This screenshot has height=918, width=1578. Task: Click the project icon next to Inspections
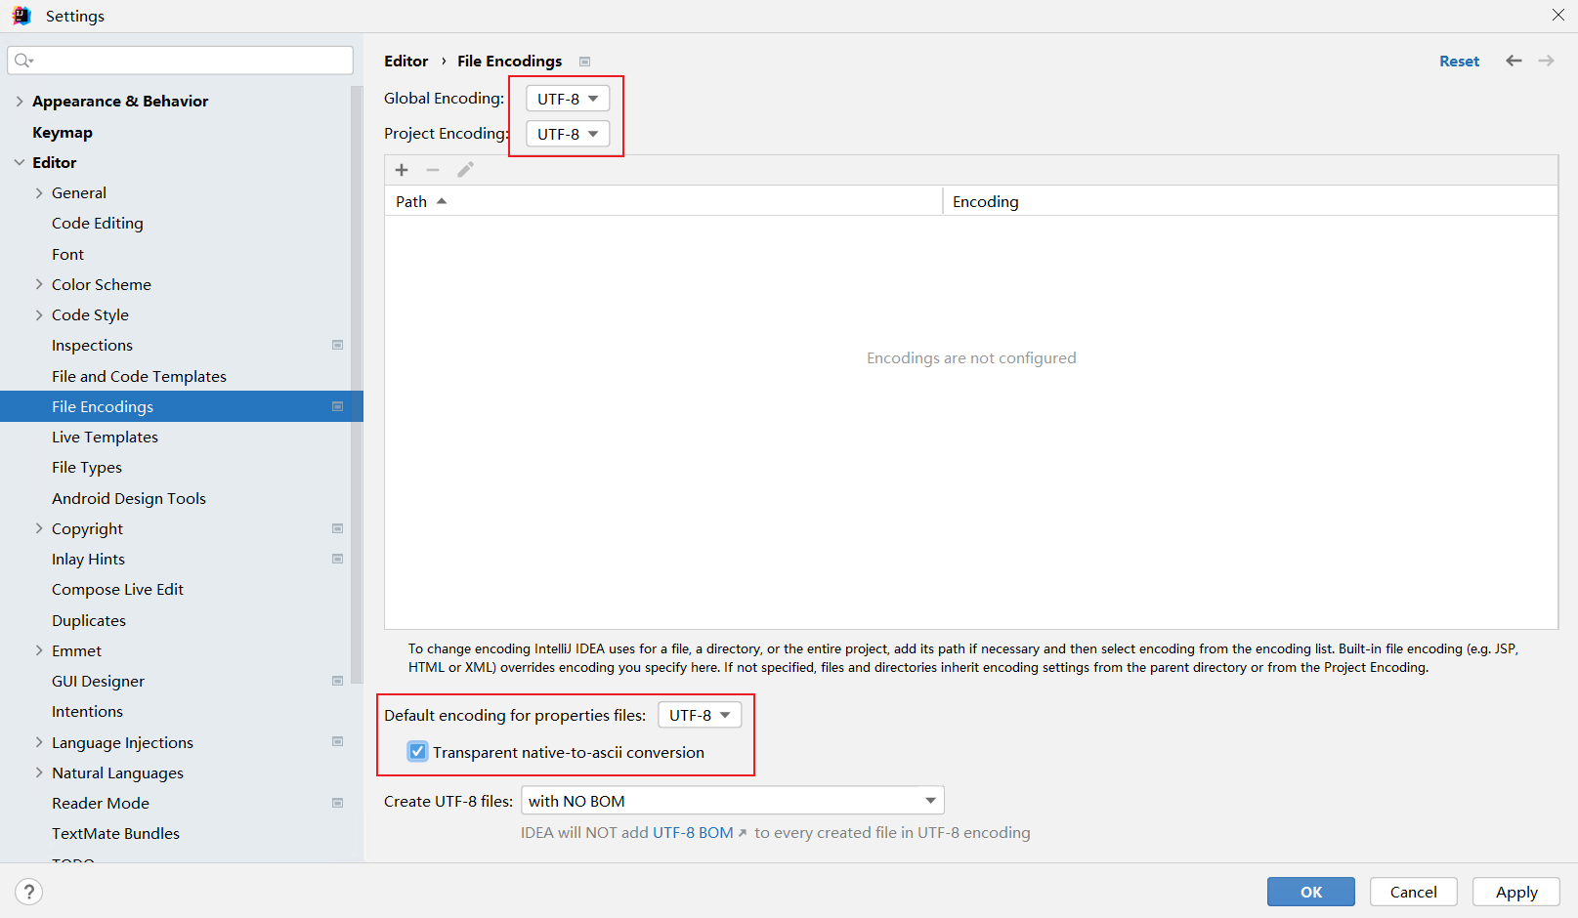pos(338,345)
